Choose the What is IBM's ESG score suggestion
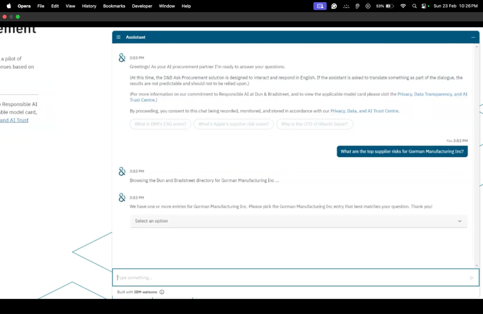Screen dimensions: 483x314 (x=160, y=124)
